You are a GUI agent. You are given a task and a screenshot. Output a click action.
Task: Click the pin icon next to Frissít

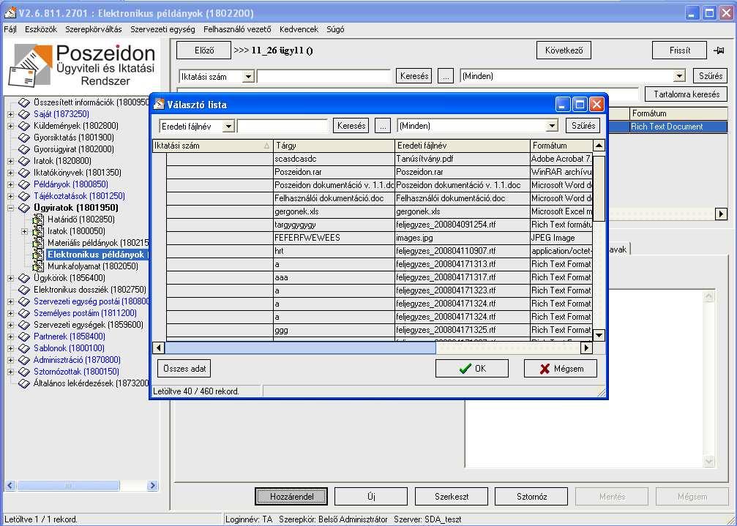(x=718, y=50)
